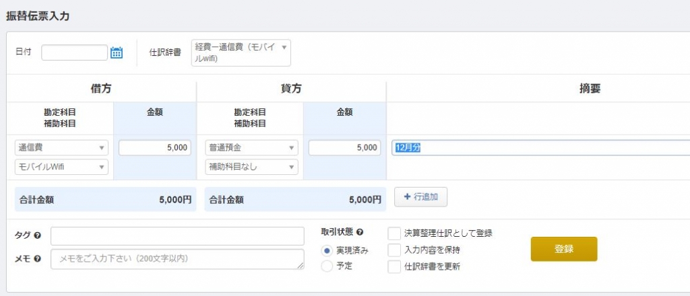Open the モバイルWifi sub-account dropdown
The image size is (690, 296).
tap(61, 167)
